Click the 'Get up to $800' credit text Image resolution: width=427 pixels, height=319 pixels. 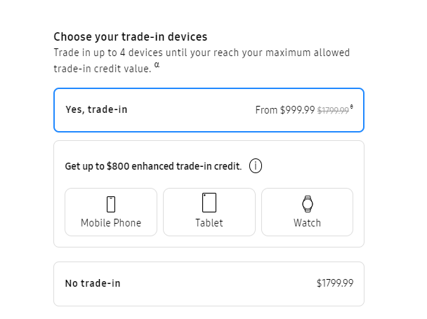click(153, 166)
